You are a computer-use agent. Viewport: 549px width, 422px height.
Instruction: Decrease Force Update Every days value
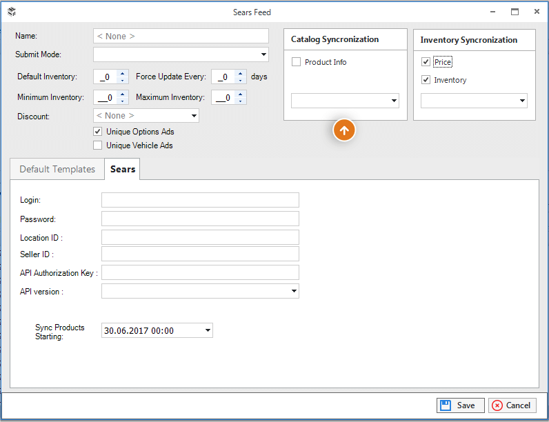[240, 80]
